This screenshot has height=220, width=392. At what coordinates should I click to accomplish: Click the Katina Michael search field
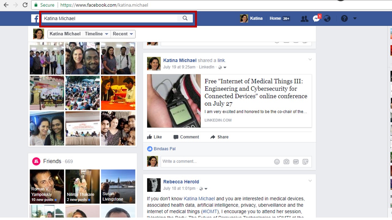point(110,18)
